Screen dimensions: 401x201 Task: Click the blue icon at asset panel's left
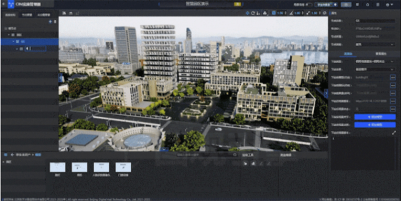tap(6, 154)
